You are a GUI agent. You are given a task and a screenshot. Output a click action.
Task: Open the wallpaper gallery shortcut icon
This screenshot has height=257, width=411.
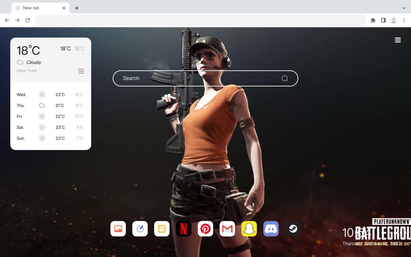pos(118,229)
